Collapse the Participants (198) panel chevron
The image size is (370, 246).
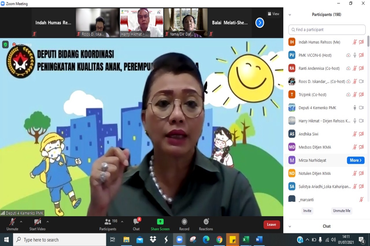coord(290,15)
